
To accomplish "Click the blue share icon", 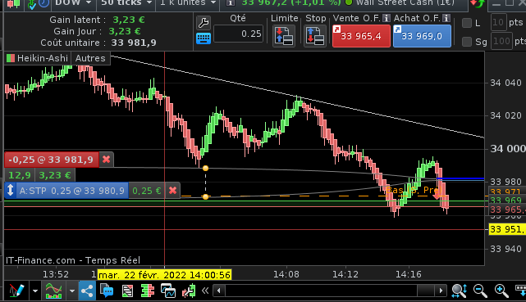I will (x=87, y=291).
